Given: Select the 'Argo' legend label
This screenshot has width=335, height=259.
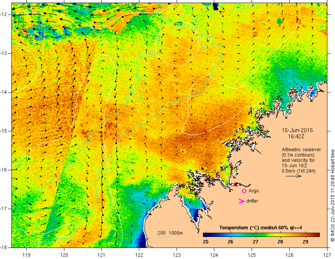Looking at the screenshot, I should click(254, 191).
